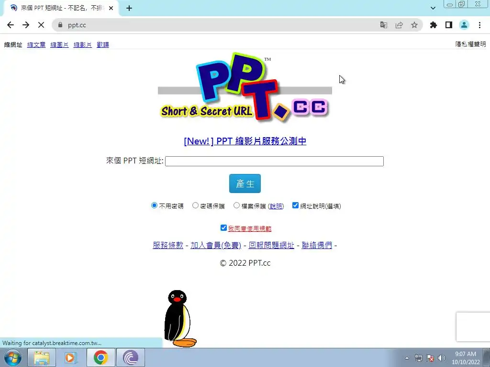Open the 聯絡偶們 link
The image size is (490, 367).
coord(317,245)
